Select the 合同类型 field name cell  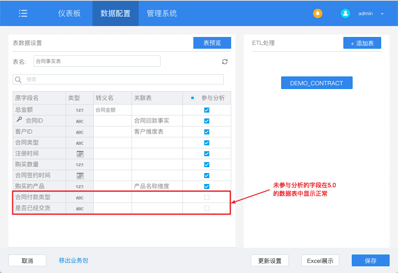coord(40,142)
